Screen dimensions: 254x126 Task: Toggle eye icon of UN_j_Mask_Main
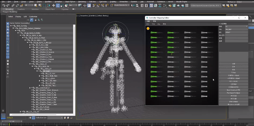42,76
